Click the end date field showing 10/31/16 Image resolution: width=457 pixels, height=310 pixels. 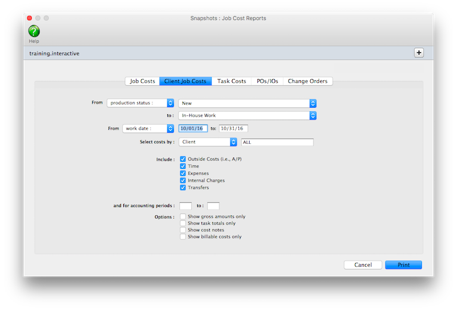(234, 129)
